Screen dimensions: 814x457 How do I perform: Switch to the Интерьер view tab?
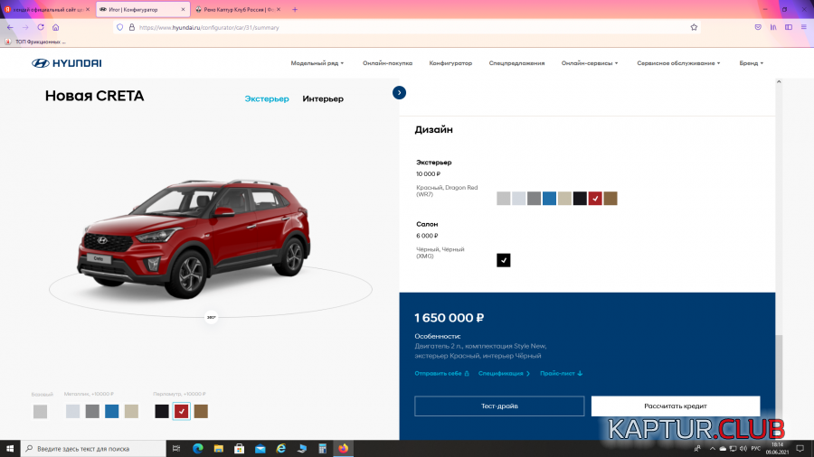point(323,98)
